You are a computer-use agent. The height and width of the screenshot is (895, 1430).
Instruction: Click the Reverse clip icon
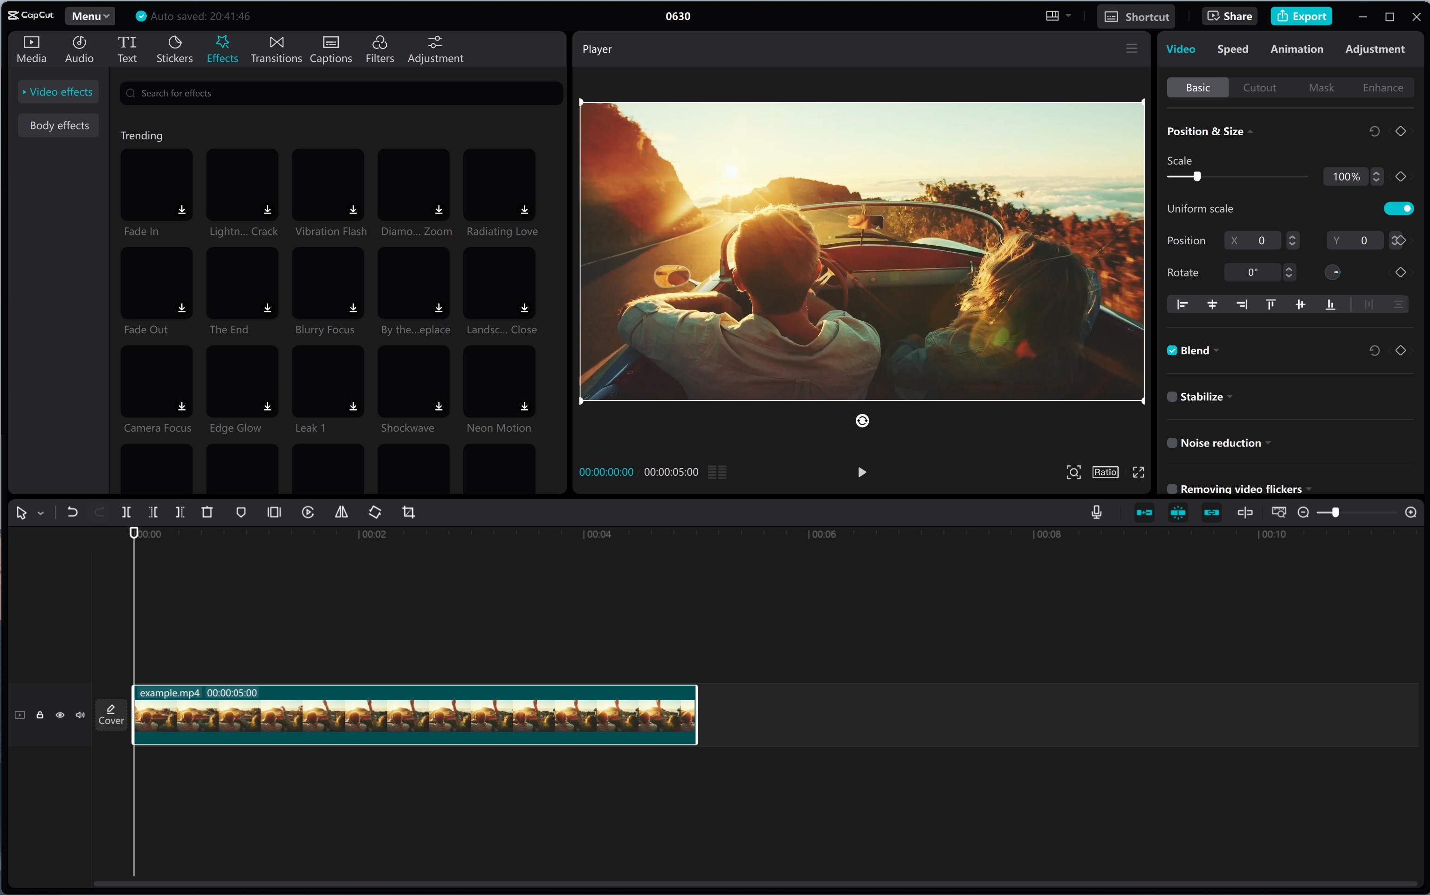[308, 513]
